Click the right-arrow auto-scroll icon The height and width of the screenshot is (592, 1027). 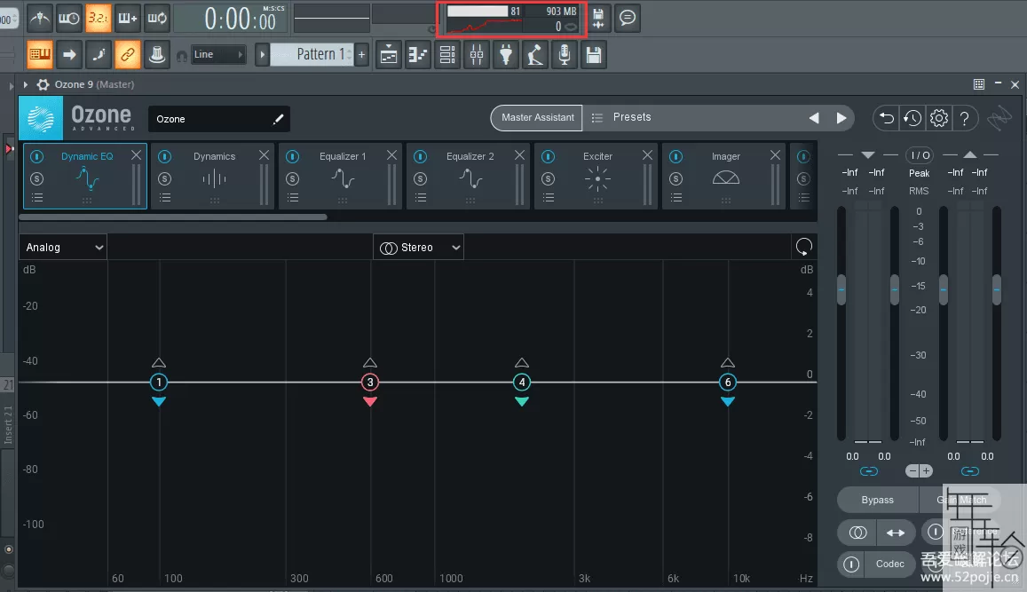click(68, 54)
